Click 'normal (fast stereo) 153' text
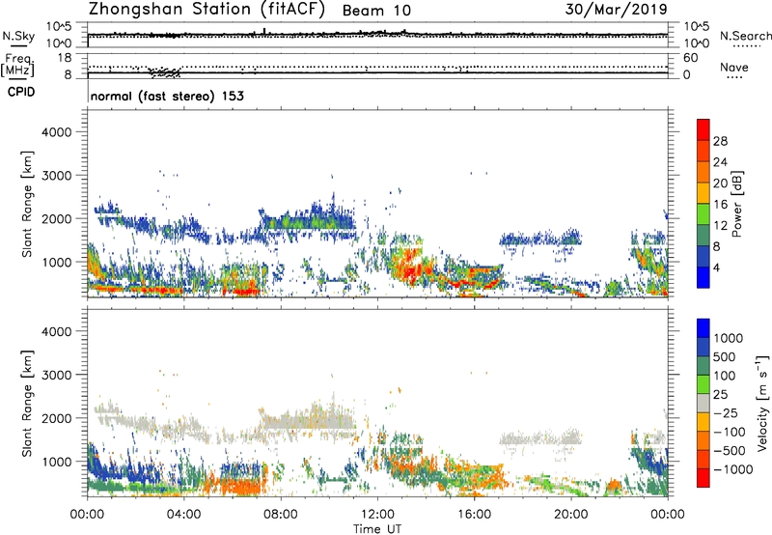 click(x=167, y=96)
